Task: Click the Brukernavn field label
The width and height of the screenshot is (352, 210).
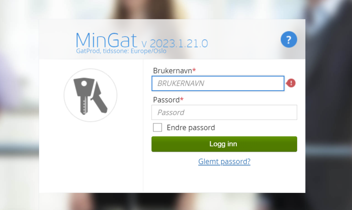Action: (173, 71)
